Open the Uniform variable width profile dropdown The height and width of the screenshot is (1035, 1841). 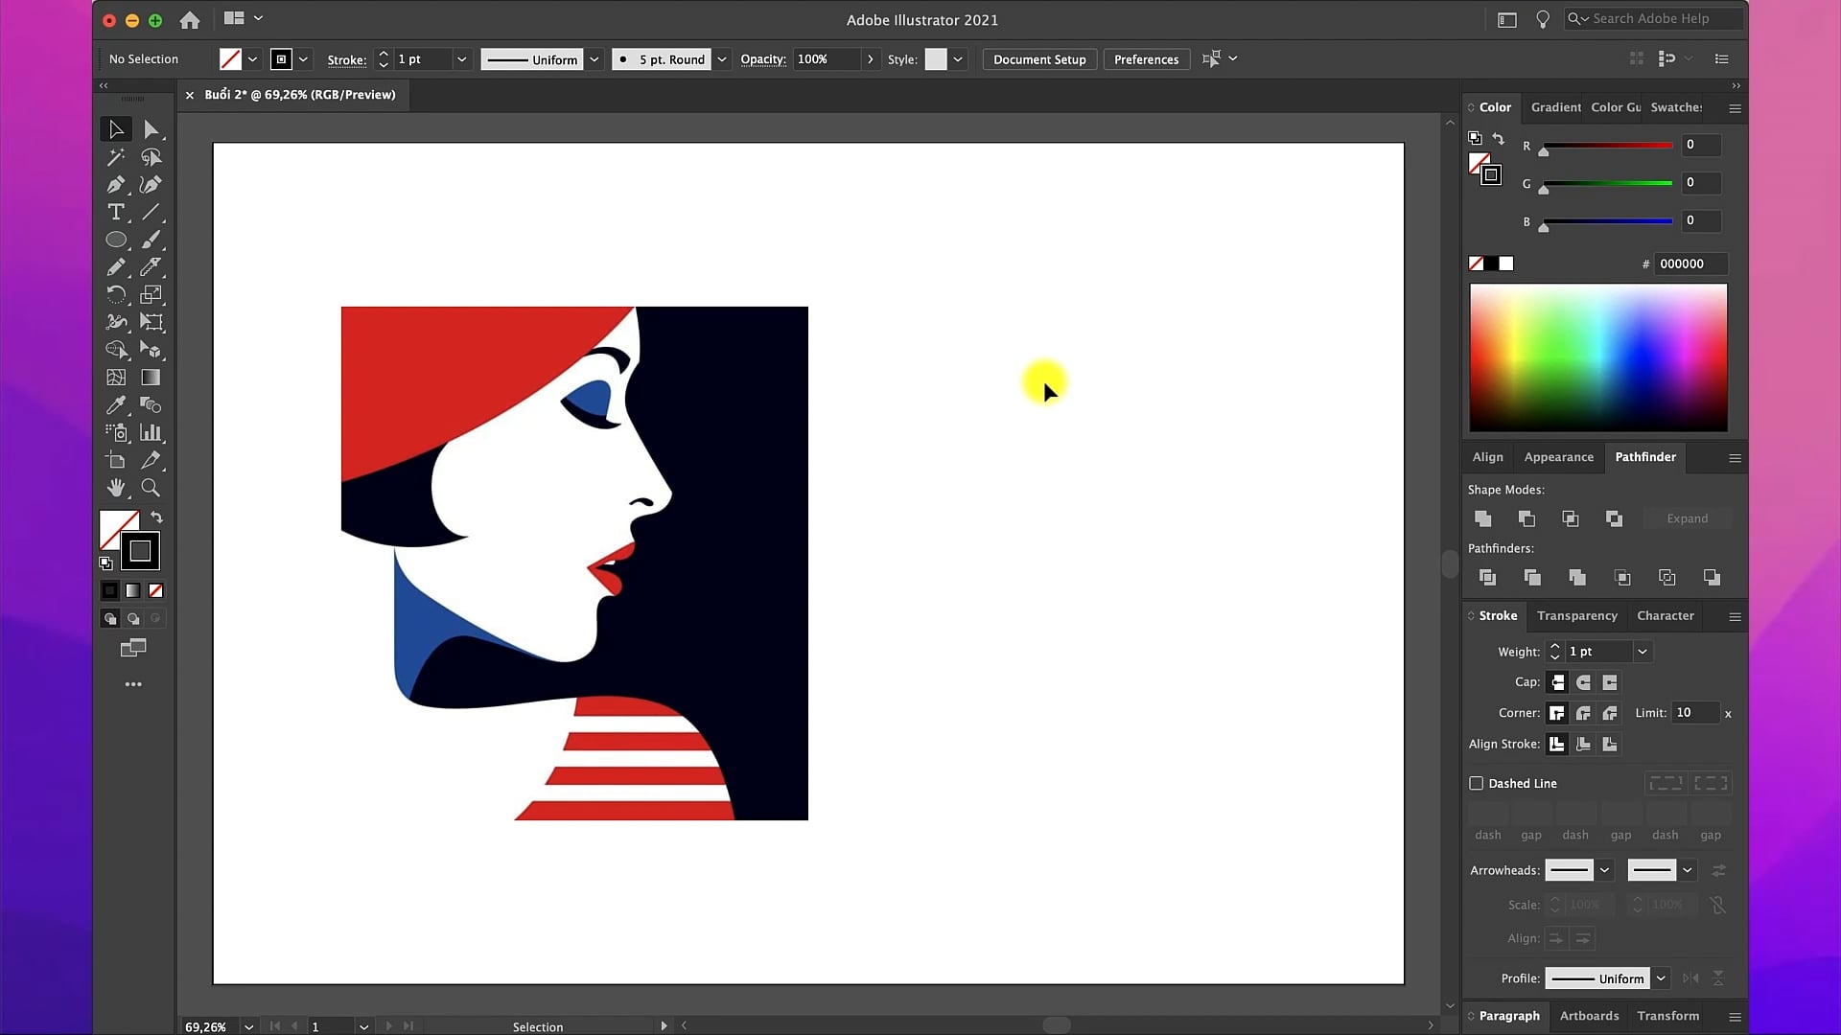594,59
